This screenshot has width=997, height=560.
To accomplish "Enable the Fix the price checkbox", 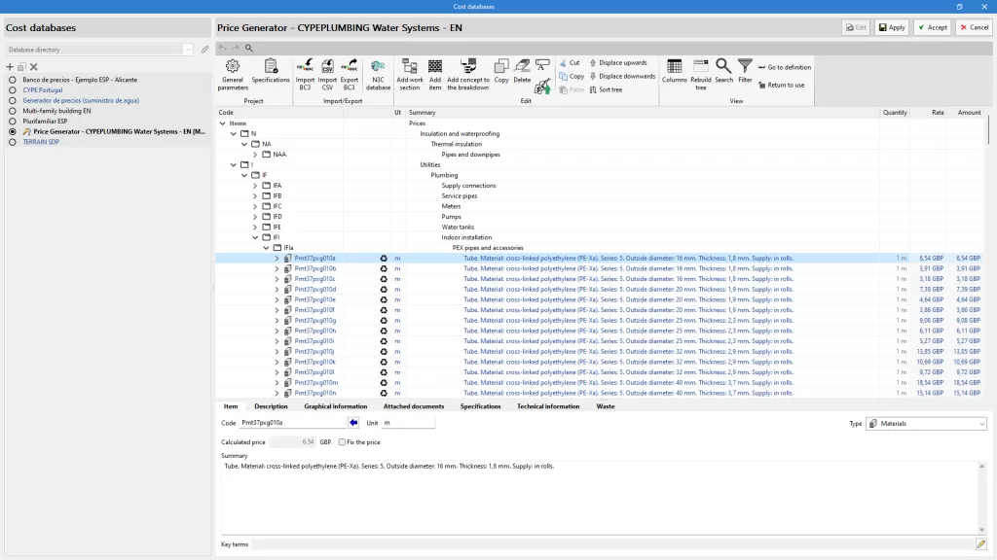I will coord(342,442).
